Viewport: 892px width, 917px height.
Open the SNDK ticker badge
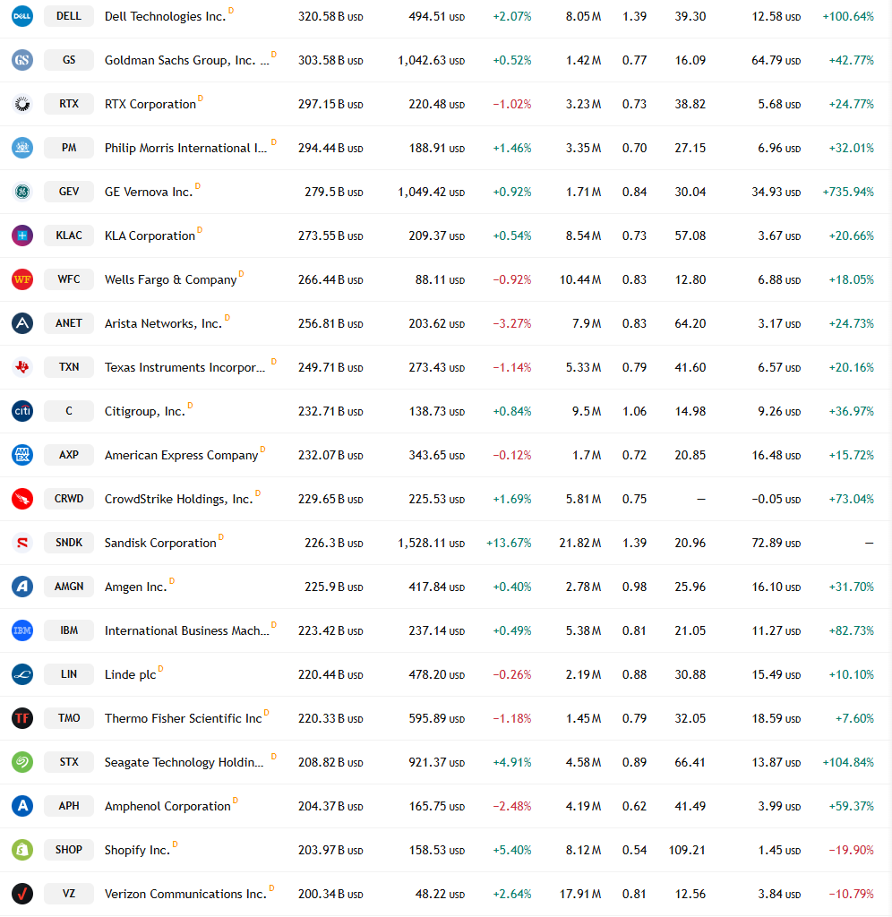[x=69, y=543]
